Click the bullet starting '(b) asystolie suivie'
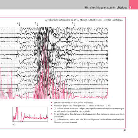The width and height of the screenshot is (138, 138). coord(89,115)
